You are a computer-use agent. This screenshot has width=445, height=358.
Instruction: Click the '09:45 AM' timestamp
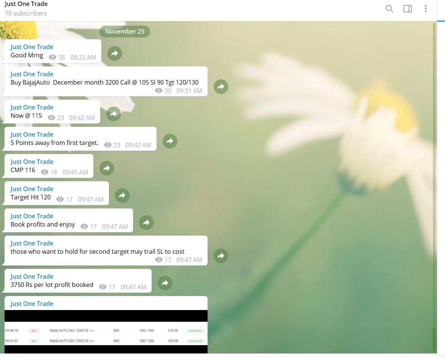pos(75,172)
